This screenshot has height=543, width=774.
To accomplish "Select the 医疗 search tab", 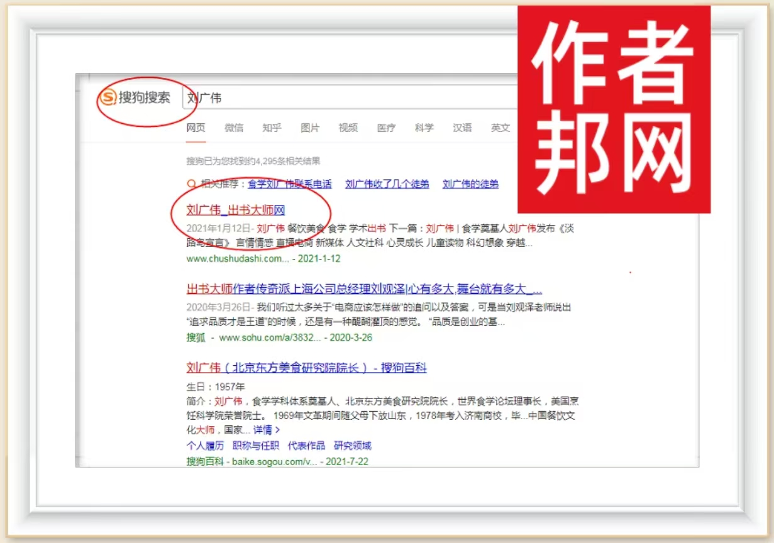I will click(386, 128).
